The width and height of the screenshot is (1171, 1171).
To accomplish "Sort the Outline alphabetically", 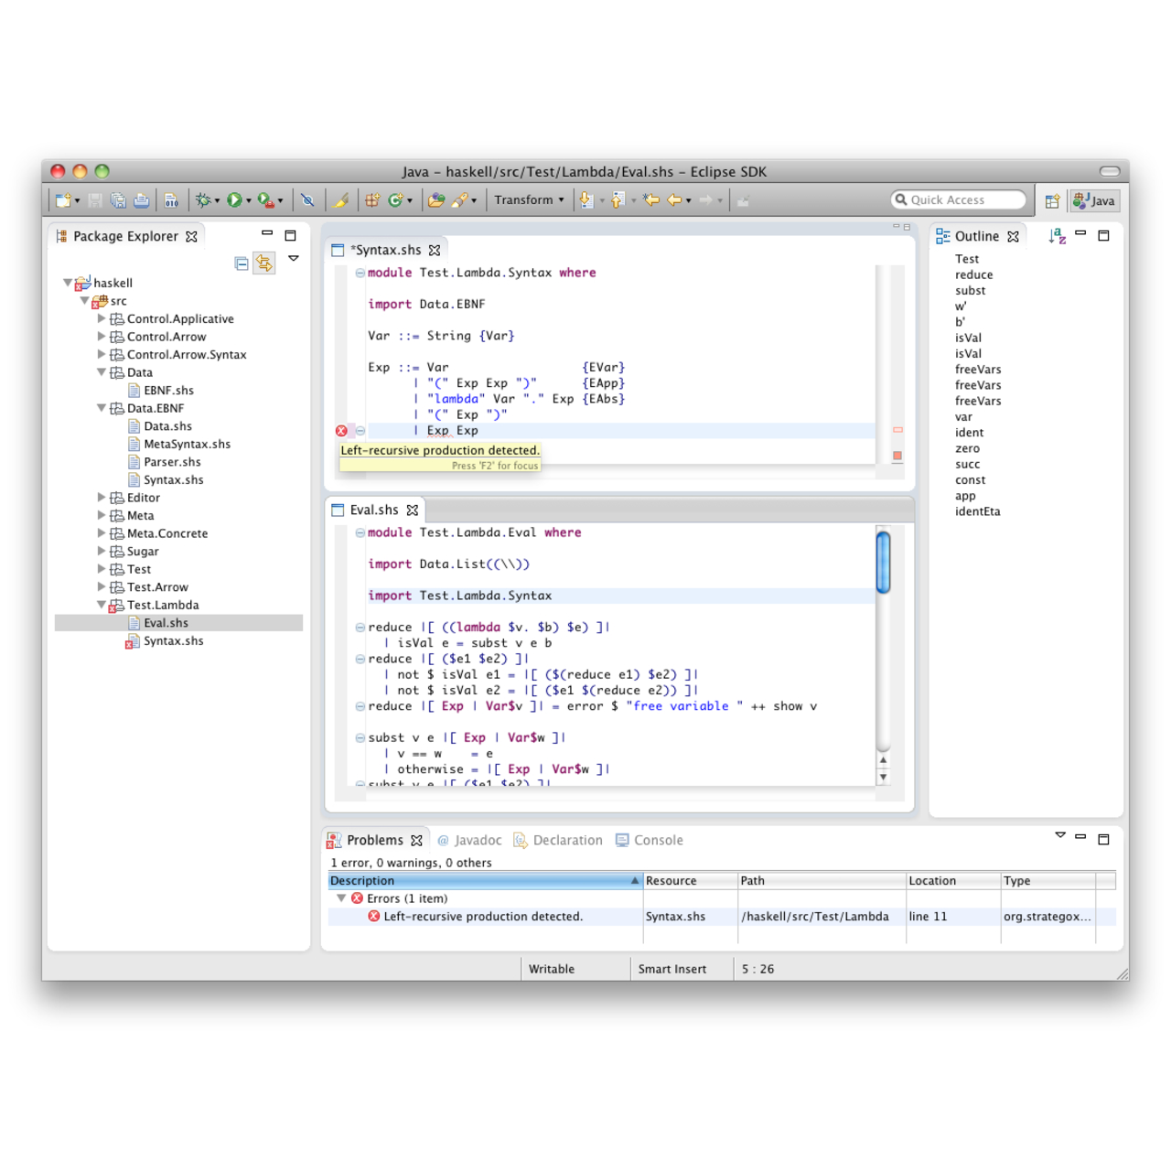I will point(1057,236).
